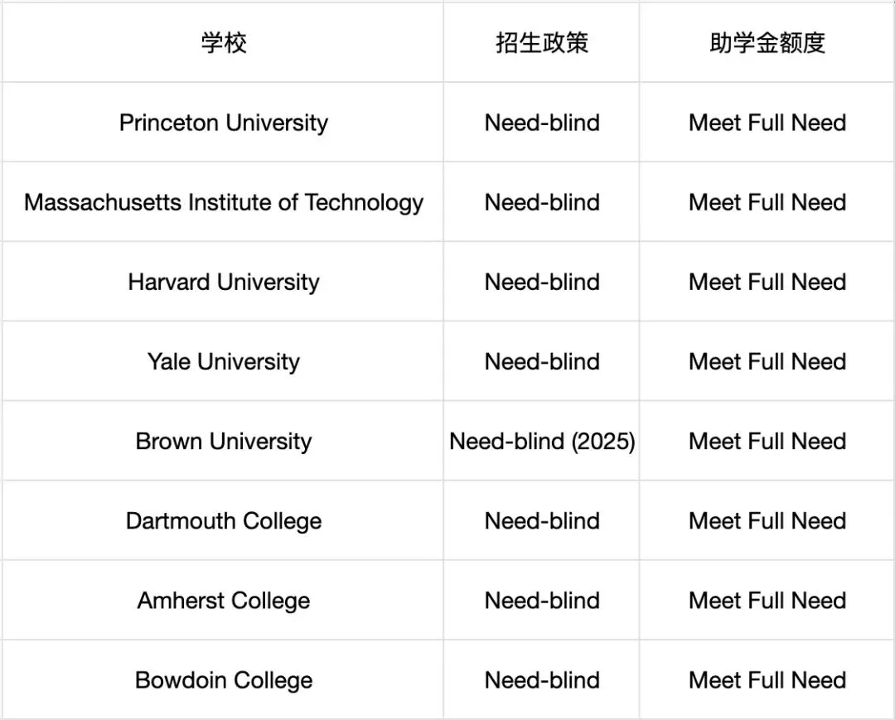Select Dartmouth's Need-blind policy cell

coord(542,520)
